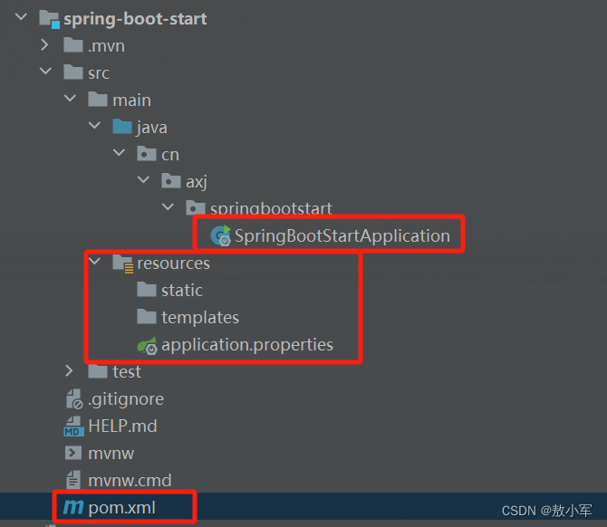Collapse the src folder

(x=45, y=71)
